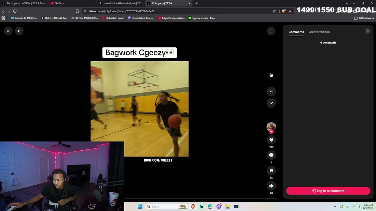376x211 pixels.
Task: Switch to the Comments tab
Action: (296, 32)
